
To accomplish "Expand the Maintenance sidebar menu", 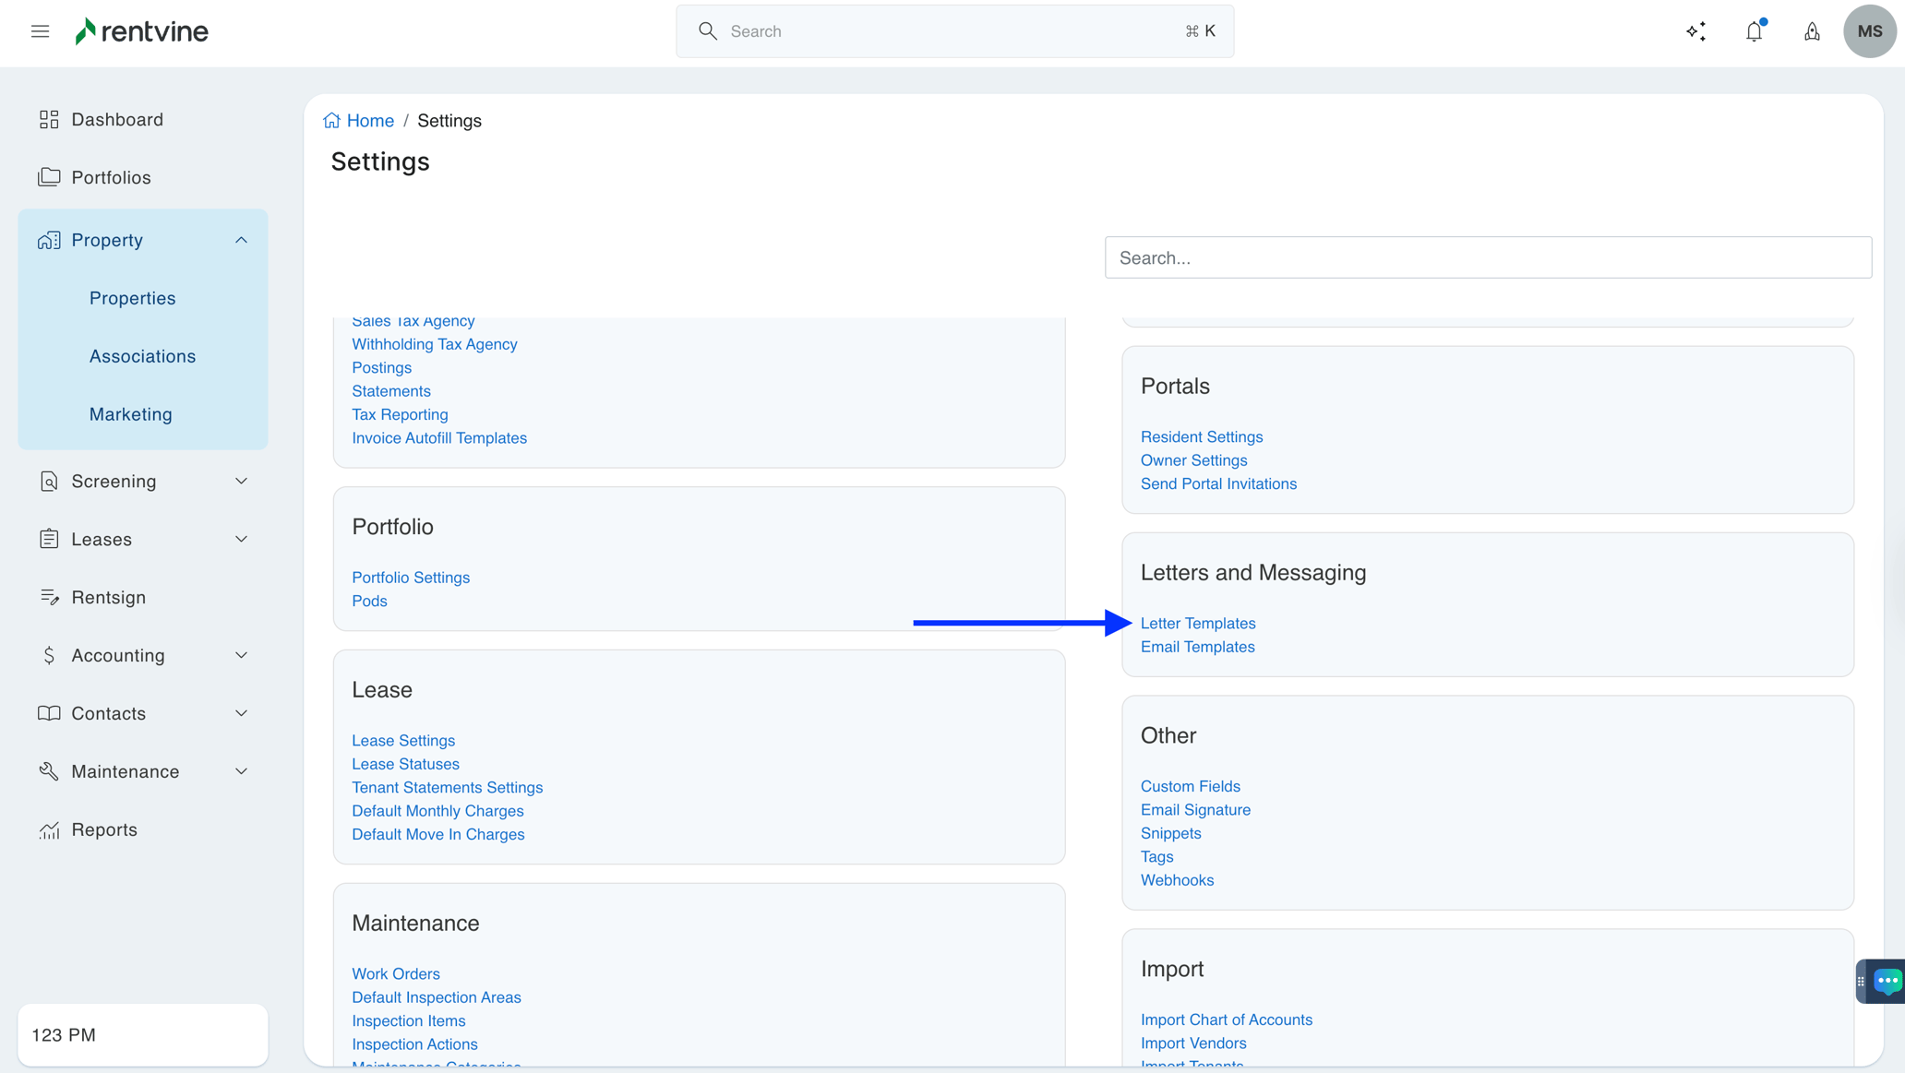I will (241, 772).
